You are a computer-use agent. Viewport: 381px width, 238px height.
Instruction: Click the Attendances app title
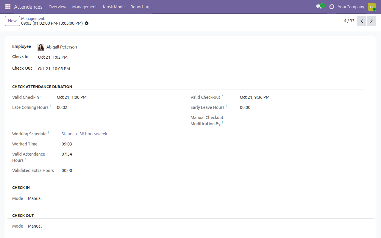point(28,7)
